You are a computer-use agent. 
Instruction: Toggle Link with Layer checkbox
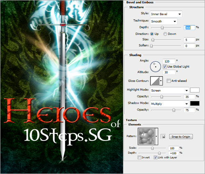(155, 157)
